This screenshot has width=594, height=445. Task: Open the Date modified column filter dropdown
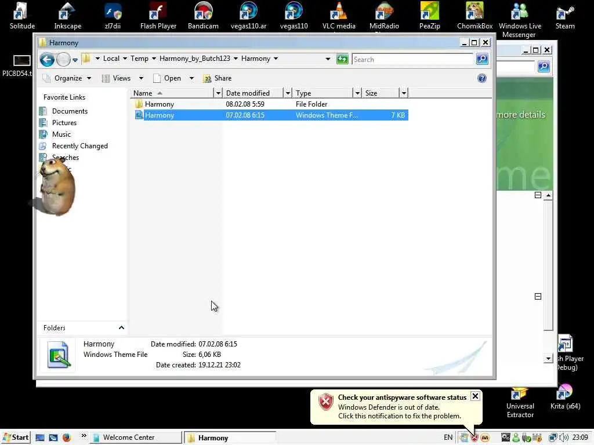[x=288, y=93]
